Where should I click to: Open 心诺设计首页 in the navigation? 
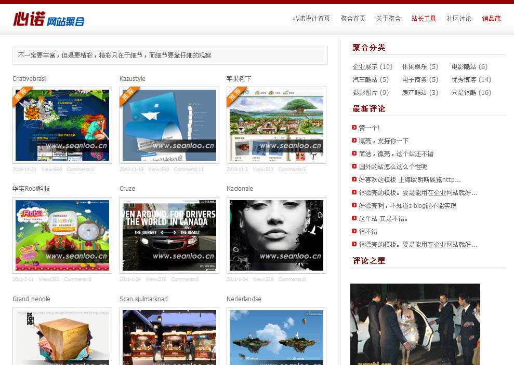click(x=311, y=19)
